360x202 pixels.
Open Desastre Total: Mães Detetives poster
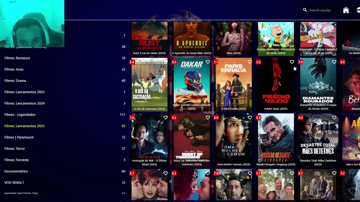pos(318,140)
